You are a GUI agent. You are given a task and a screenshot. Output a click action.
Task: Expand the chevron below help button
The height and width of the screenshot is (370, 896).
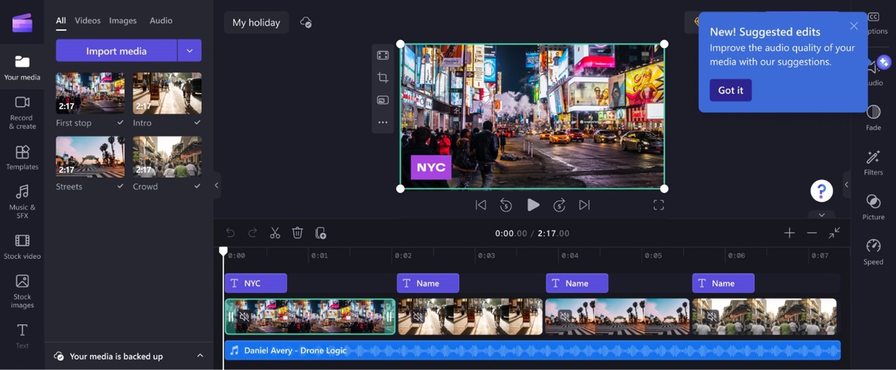(821, 215)
